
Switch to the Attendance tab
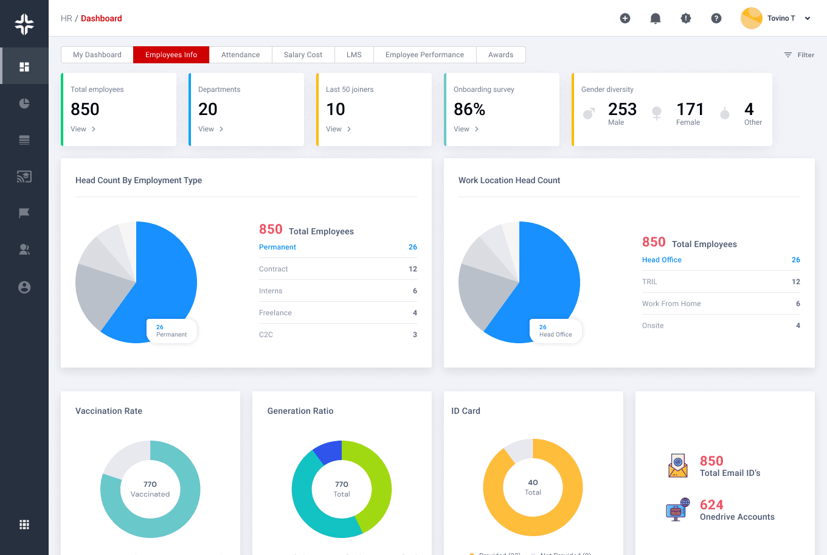(x=240, y=55)
